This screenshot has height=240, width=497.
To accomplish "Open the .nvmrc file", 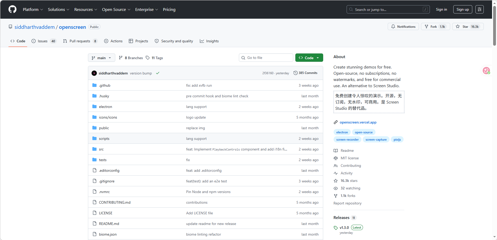I will 104,192.
